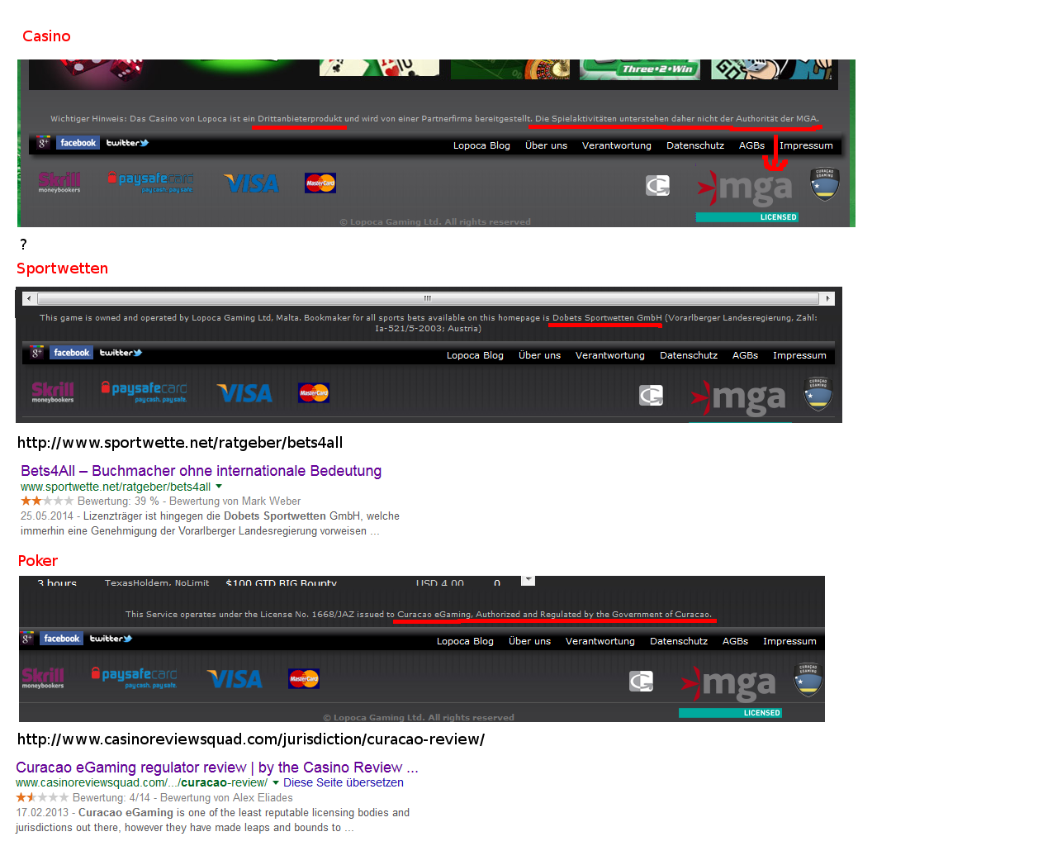The image size is (1057, 846).
Task: Open the GamCare icon in the Casino footer
Action: pyautogui.click(x=657, y=186)
